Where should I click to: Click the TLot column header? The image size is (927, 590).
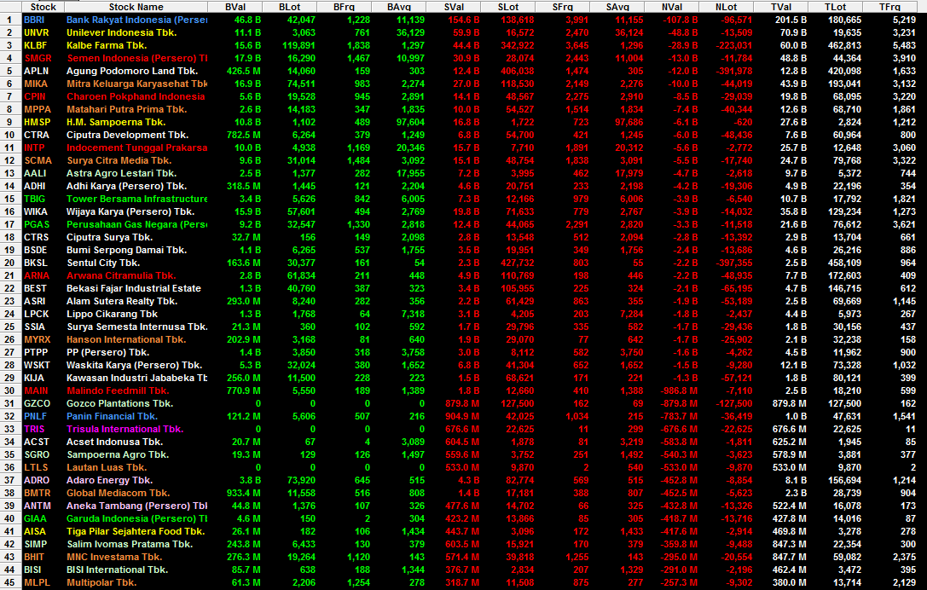(835, 7)
